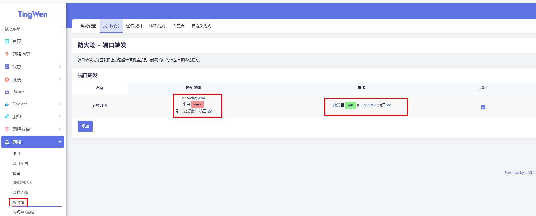Image resolution: width=536 pixels, height=216 pixels.
Task: Click the storage database icon beside 网络存储
Action: (x=7, y=129)
